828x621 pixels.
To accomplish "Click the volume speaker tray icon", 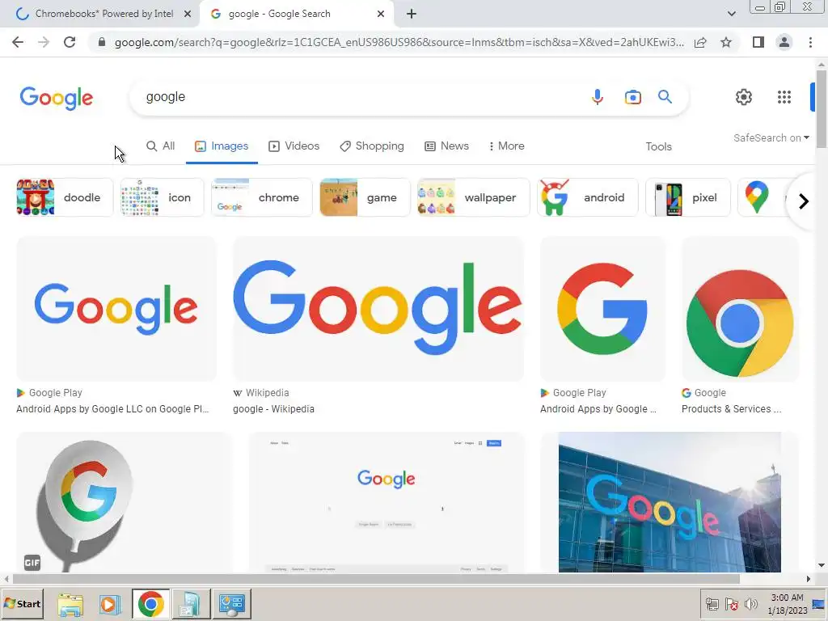I will pyautogui.click(x=750, y=604).
